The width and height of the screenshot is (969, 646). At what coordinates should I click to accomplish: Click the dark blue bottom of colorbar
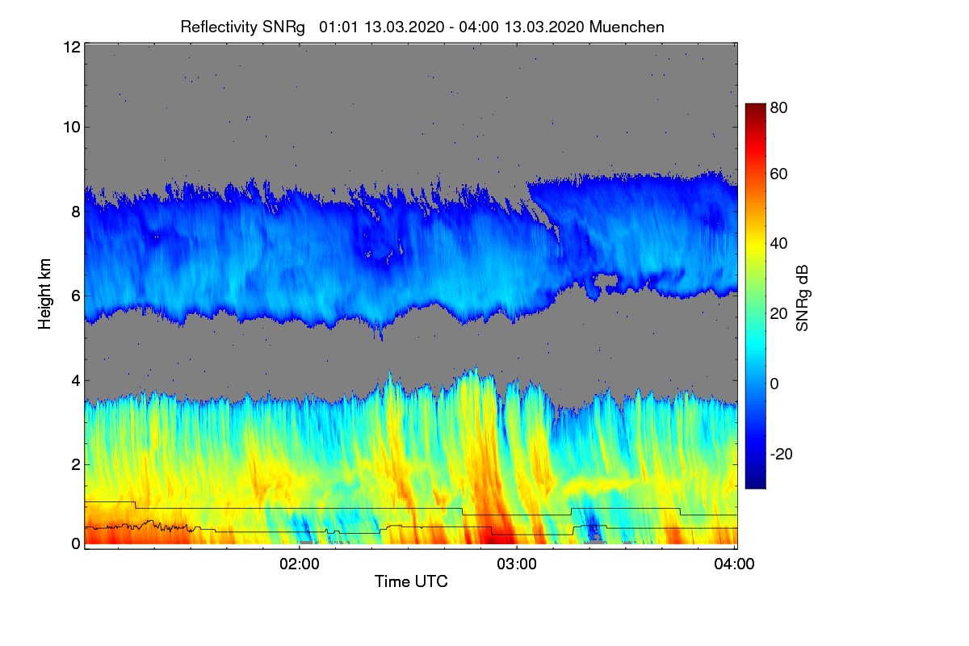pyautogui.click(x=754, y=483)
